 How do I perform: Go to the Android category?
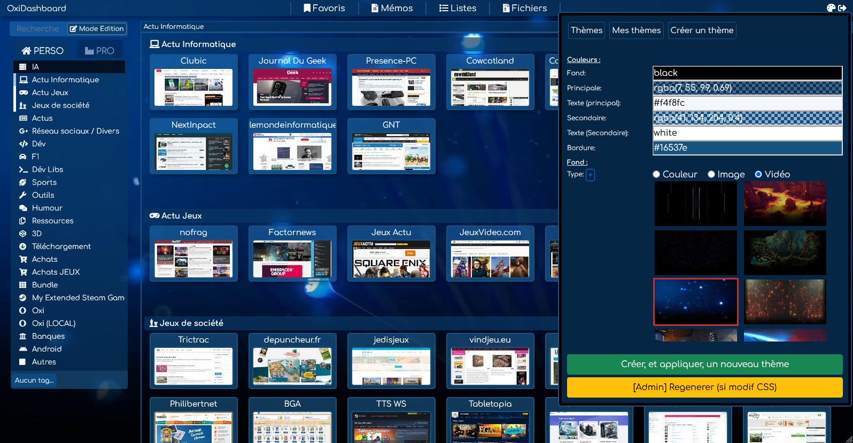click(x=69, y=349)
